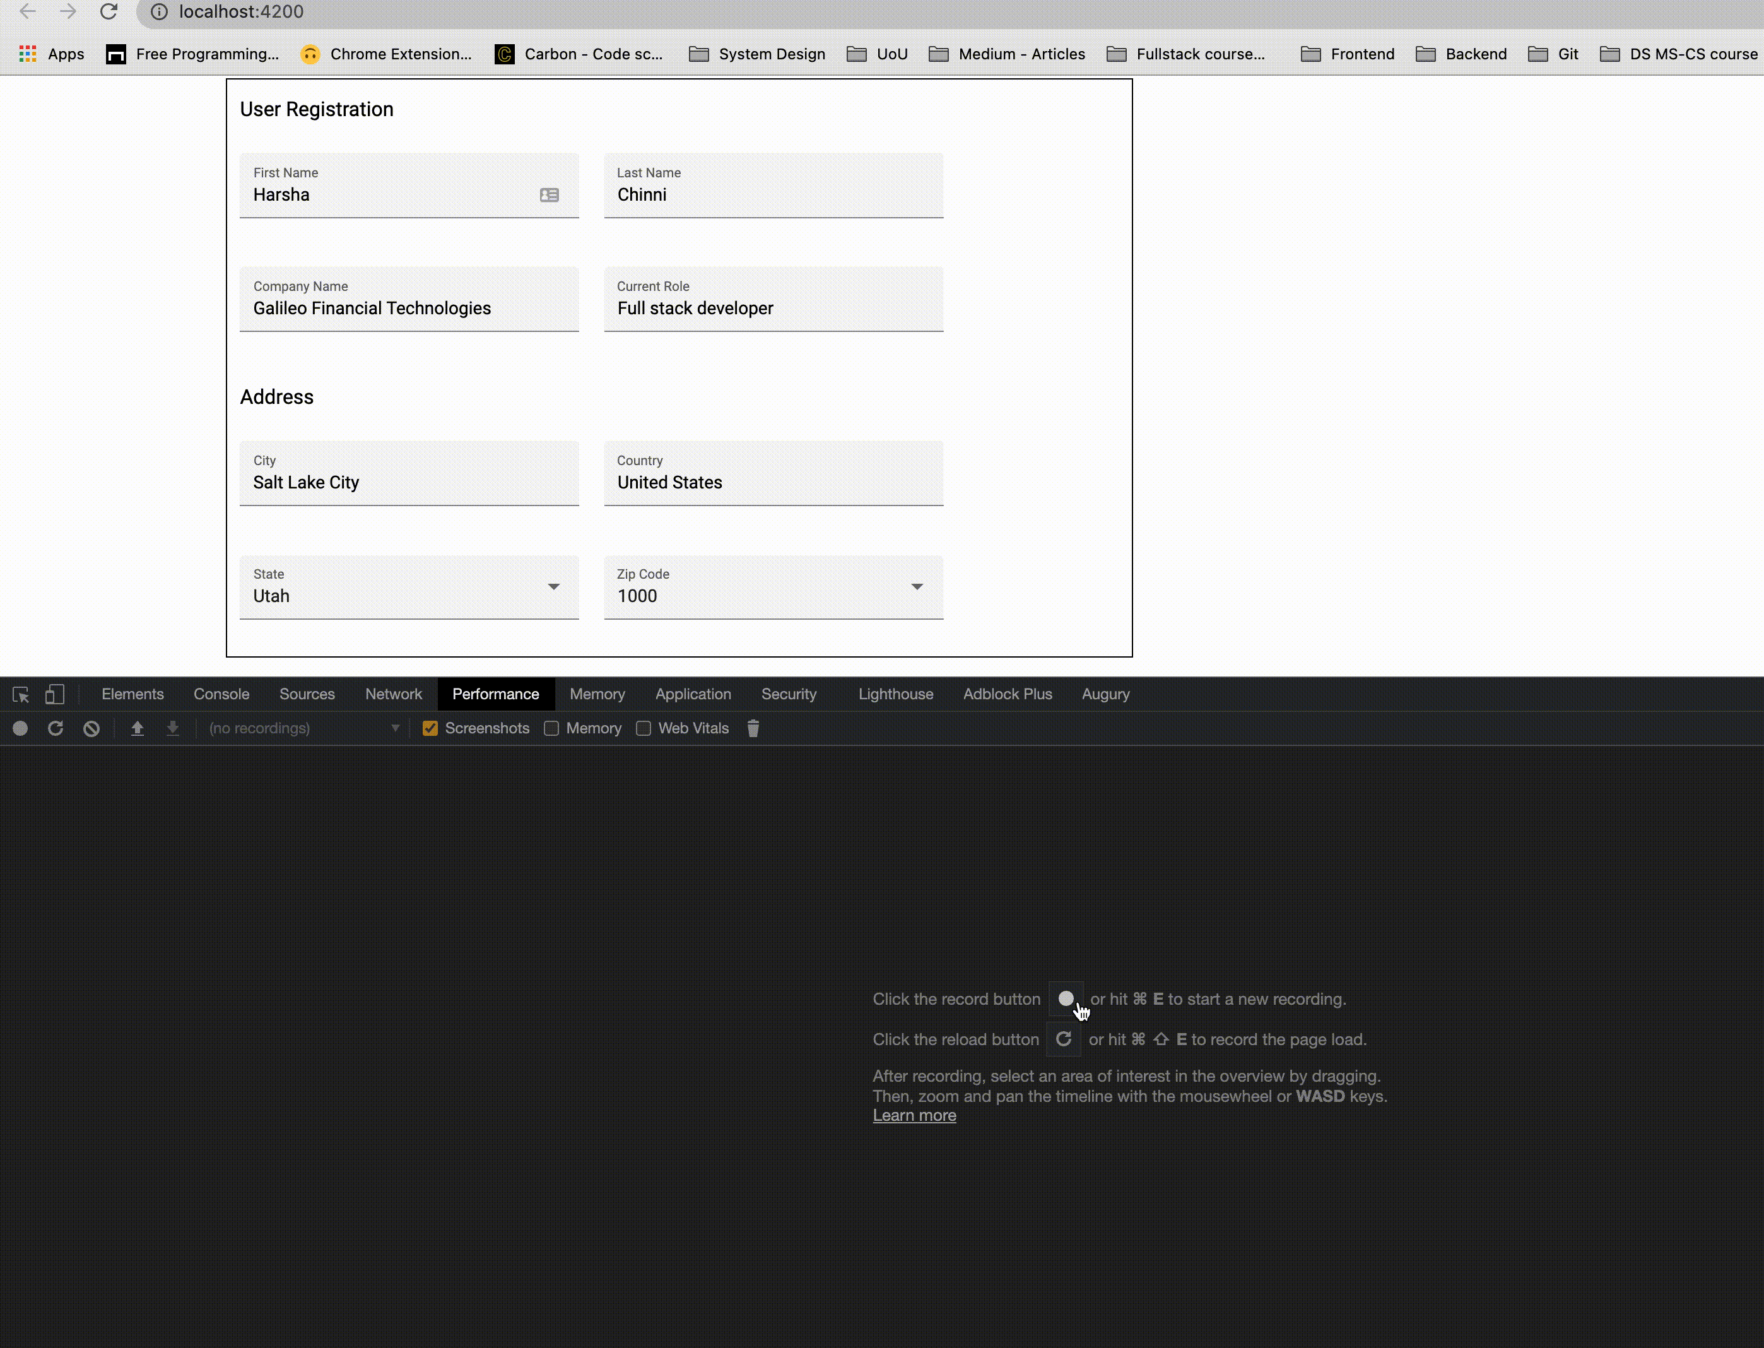Click the browser forward arrow
The width and height of the screenshot is (1764, 1348).
pos(68,11)
